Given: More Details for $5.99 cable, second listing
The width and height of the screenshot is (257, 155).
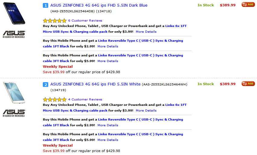Looking at the screenshot, I should (x=108, y=140).
